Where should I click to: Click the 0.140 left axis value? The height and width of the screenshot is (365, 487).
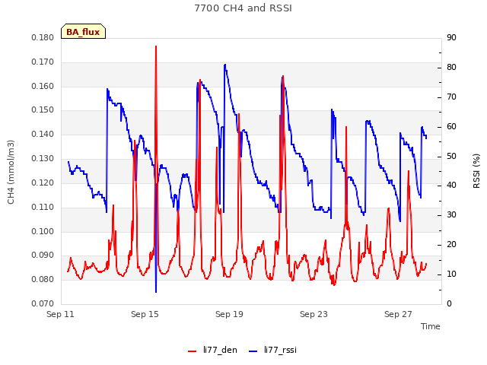(43, 135)
